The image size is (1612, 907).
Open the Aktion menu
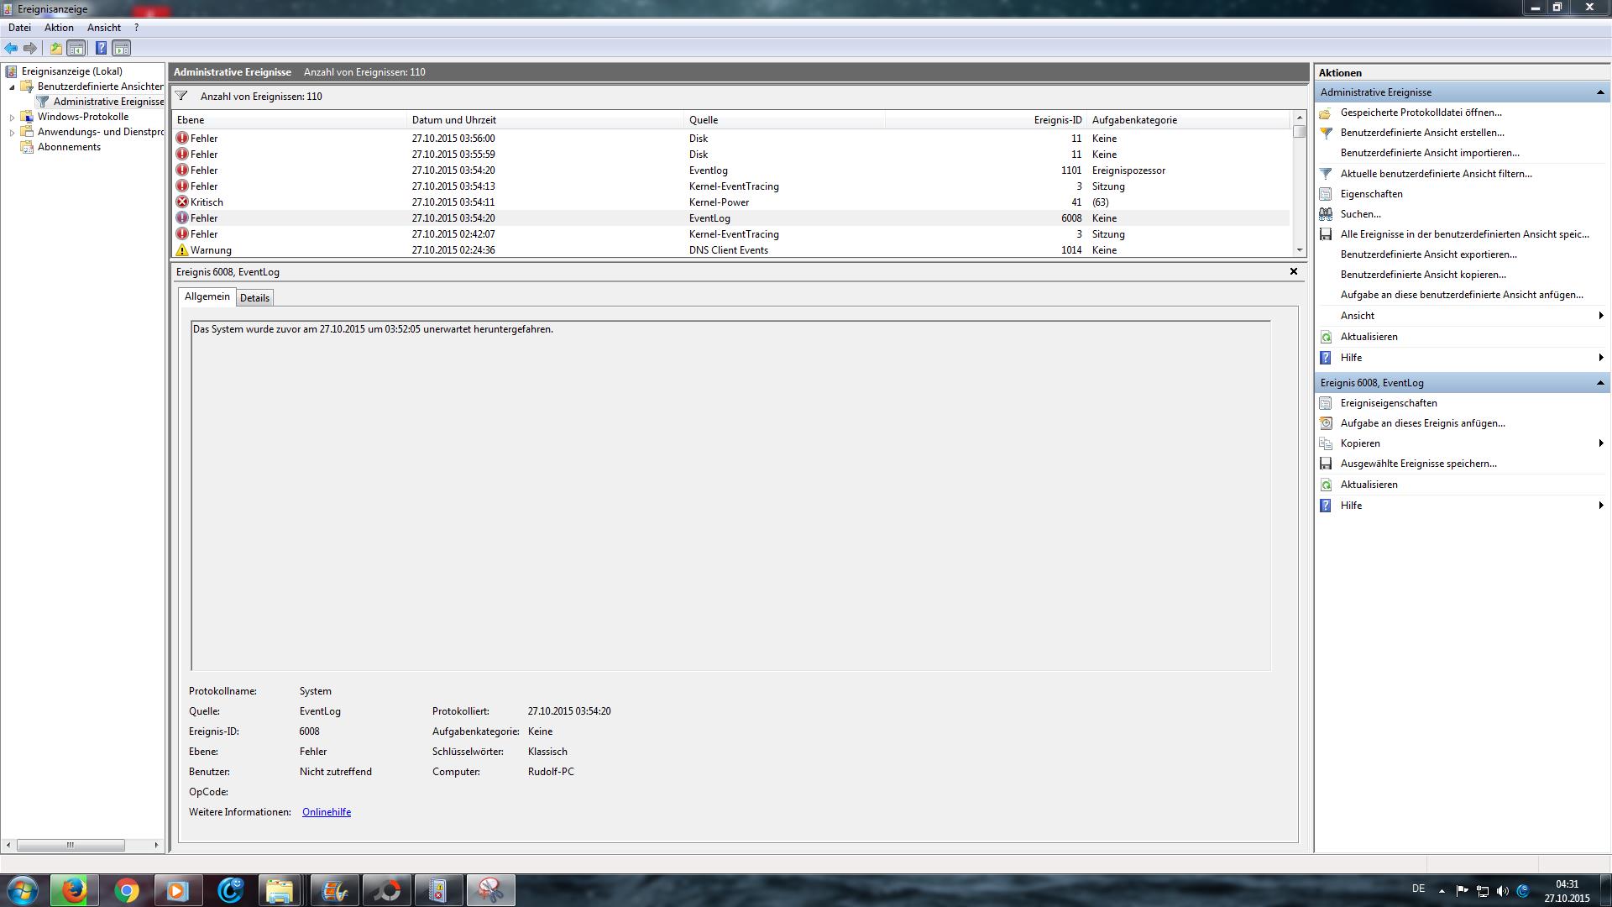click(x=59, y=28)
